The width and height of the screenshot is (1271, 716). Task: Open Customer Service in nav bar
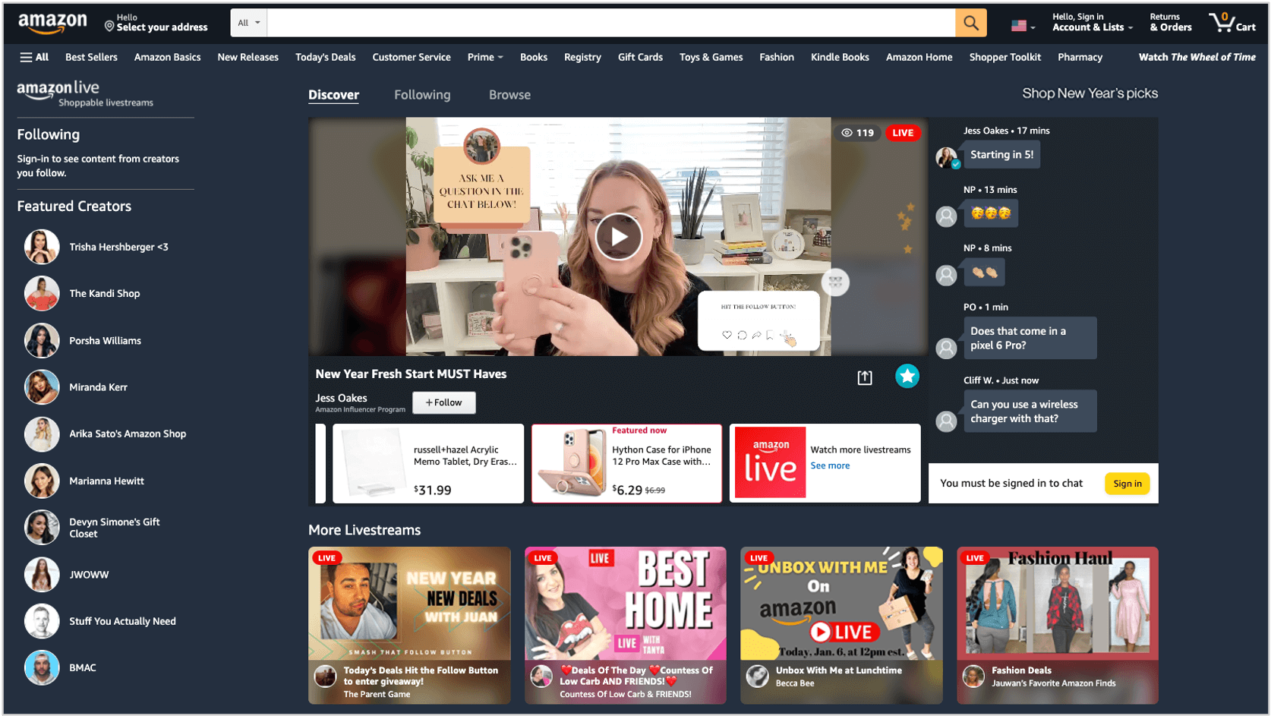tap(411, 57)
